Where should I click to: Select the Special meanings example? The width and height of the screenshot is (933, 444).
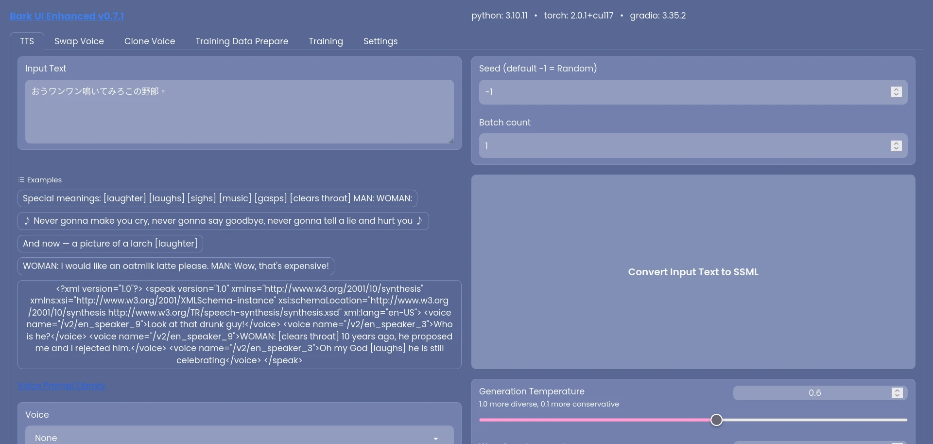[x=217, y=198]
